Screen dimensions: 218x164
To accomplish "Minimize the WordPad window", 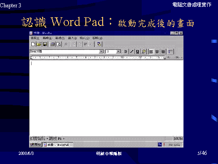I will click(x=172, y=33).
